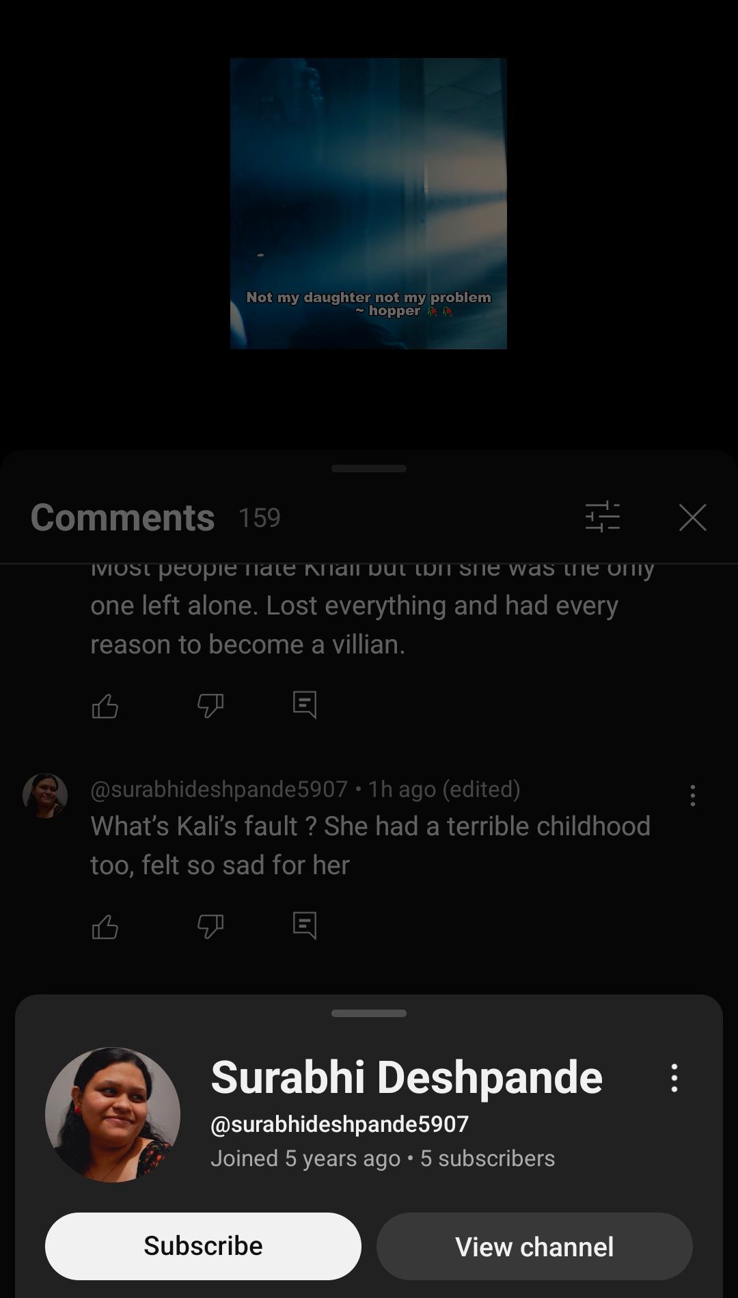Screen dimensions: 738x1298
Task: View channel of Surabhi Deshpande
Action: pyautogui.click(x=534, y=1246)
